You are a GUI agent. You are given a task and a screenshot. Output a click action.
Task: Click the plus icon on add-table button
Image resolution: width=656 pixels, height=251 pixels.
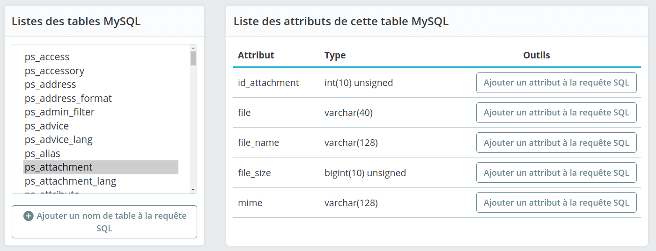click(29, 216)
